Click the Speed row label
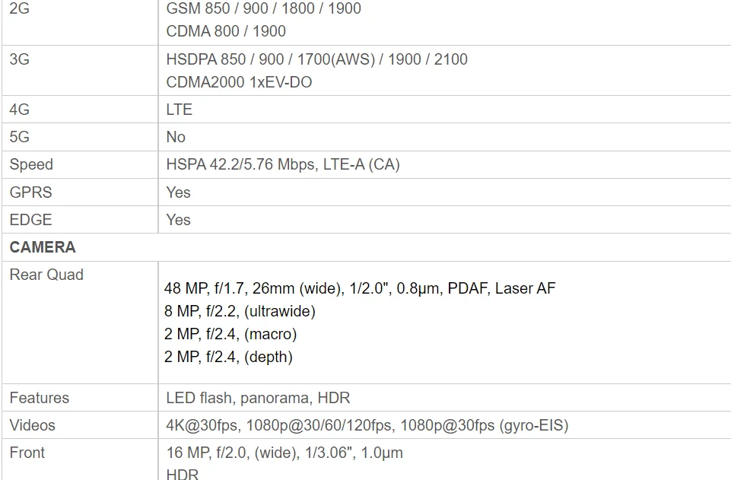This screenshot has height=480, width=731. click(31, 164)
